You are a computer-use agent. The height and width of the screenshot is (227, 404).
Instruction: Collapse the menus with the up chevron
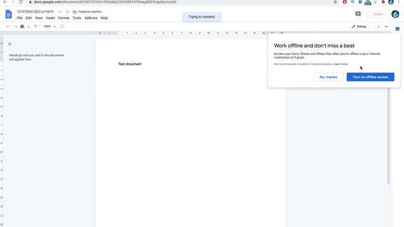pos(386,26)
